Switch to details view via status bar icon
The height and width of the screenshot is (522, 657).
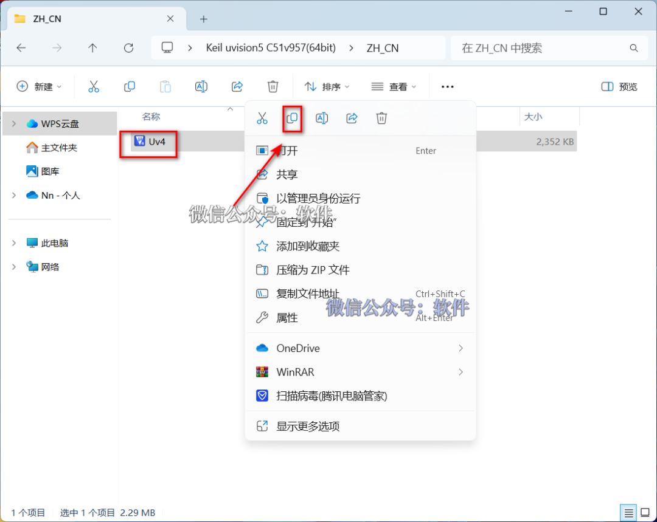point(628,512)
